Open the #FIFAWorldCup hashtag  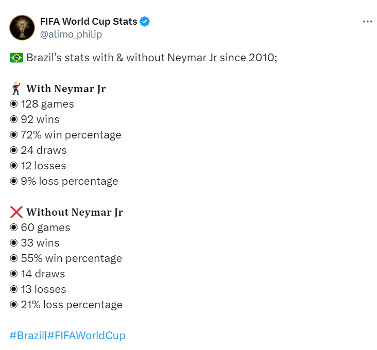click(x=86, y=336)
